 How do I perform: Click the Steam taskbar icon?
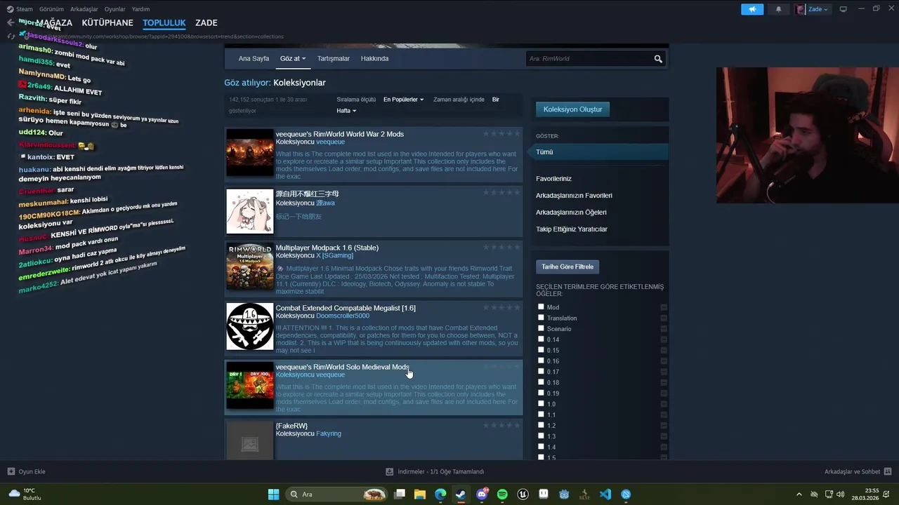coord(461,494)
